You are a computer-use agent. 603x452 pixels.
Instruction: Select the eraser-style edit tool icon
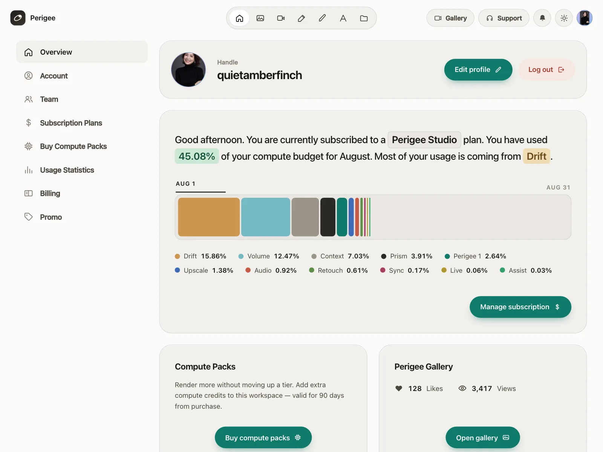click(301, 18)
